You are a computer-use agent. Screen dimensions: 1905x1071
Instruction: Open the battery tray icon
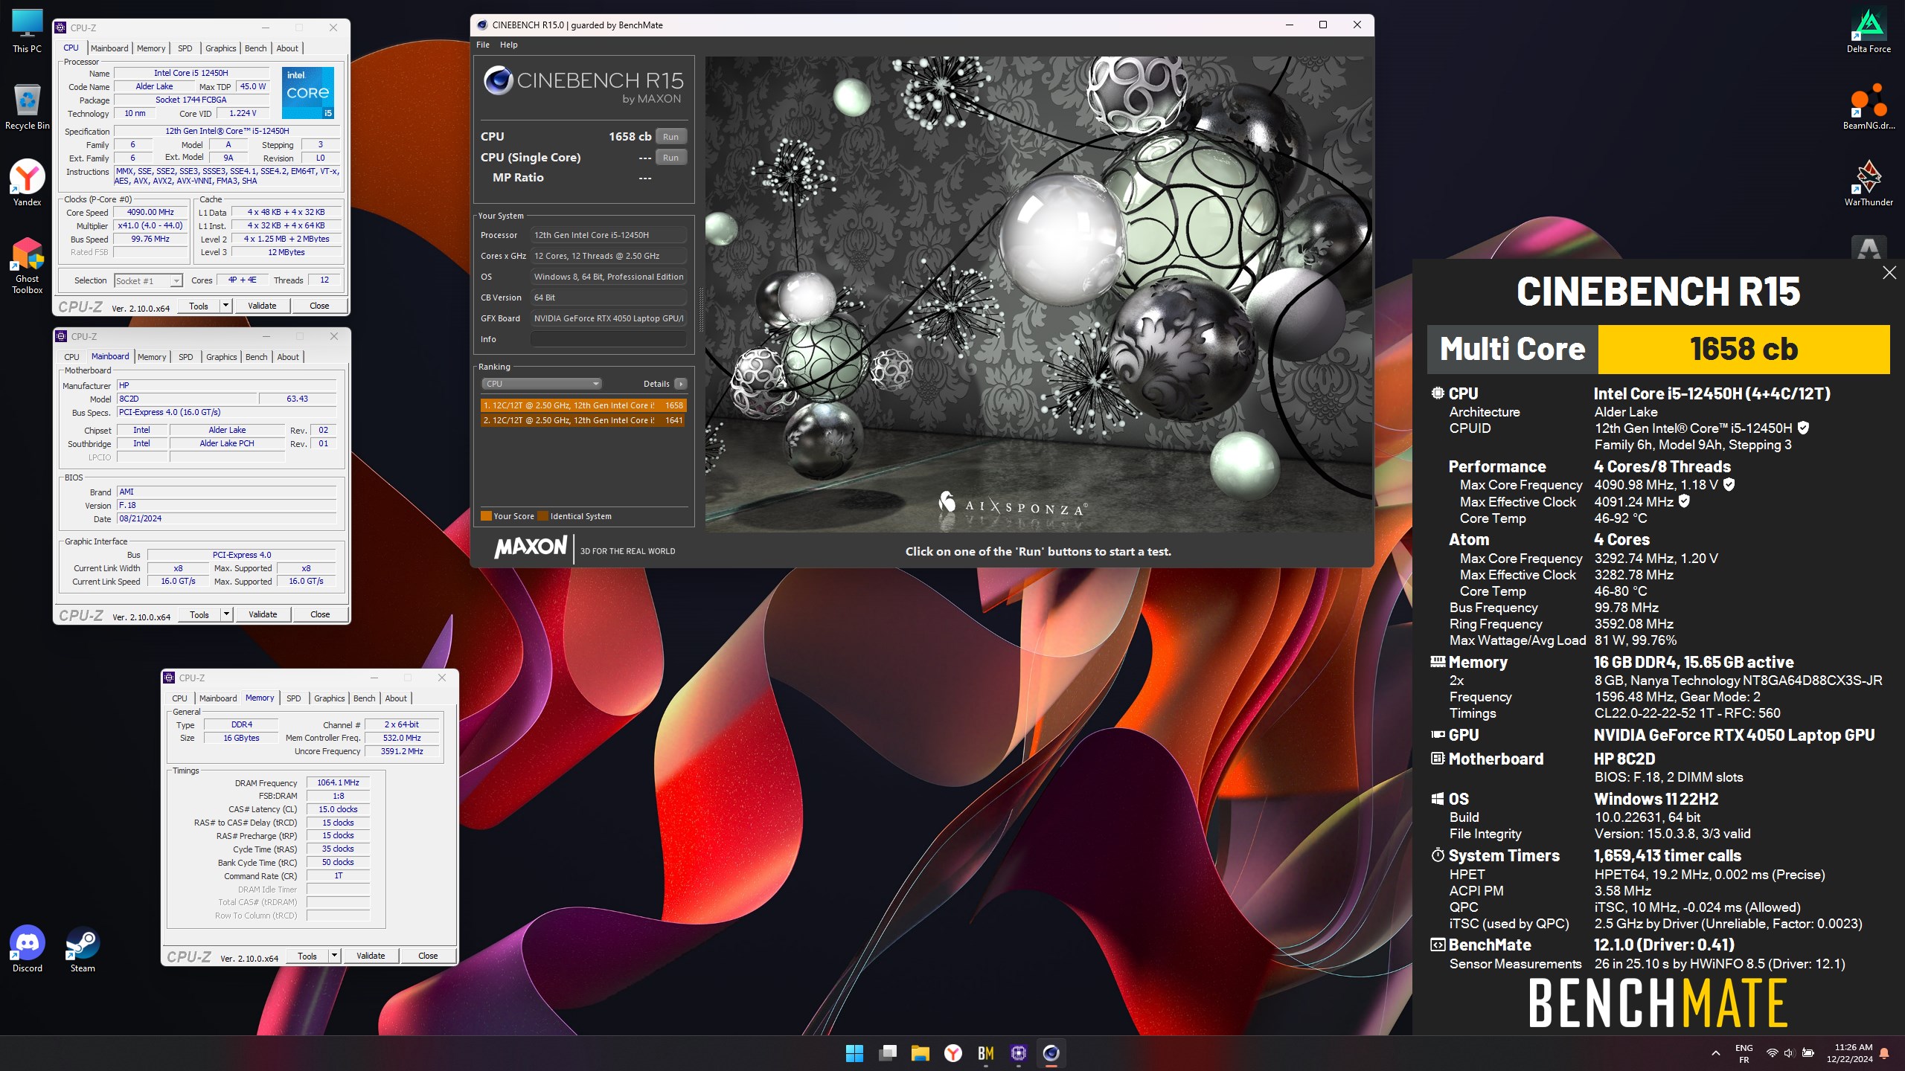point(1808,1053)
